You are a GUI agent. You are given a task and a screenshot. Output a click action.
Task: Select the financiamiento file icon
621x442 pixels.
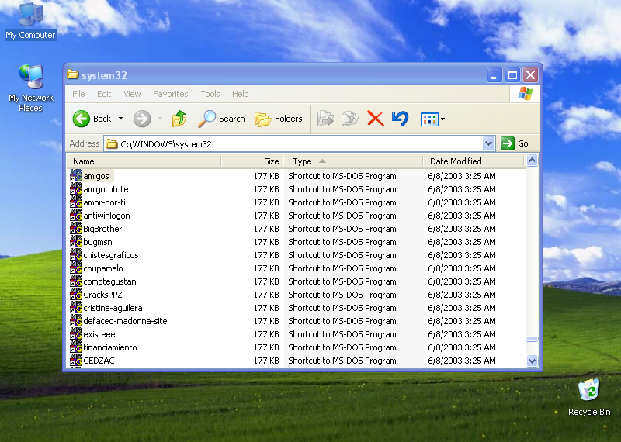point(76,347)
